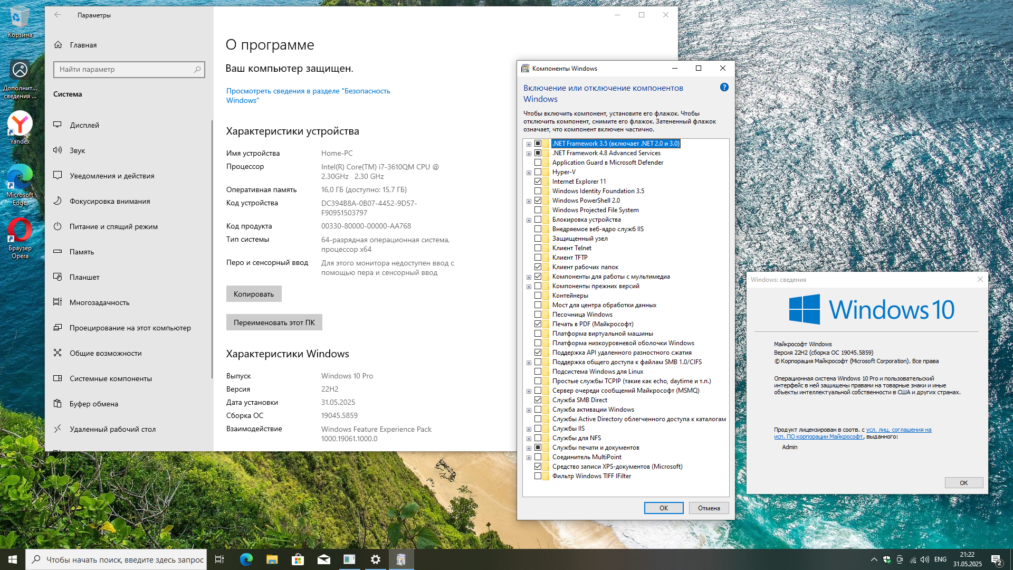
Task: Expand the Службы IIS tree node
Action: (529, 429)
